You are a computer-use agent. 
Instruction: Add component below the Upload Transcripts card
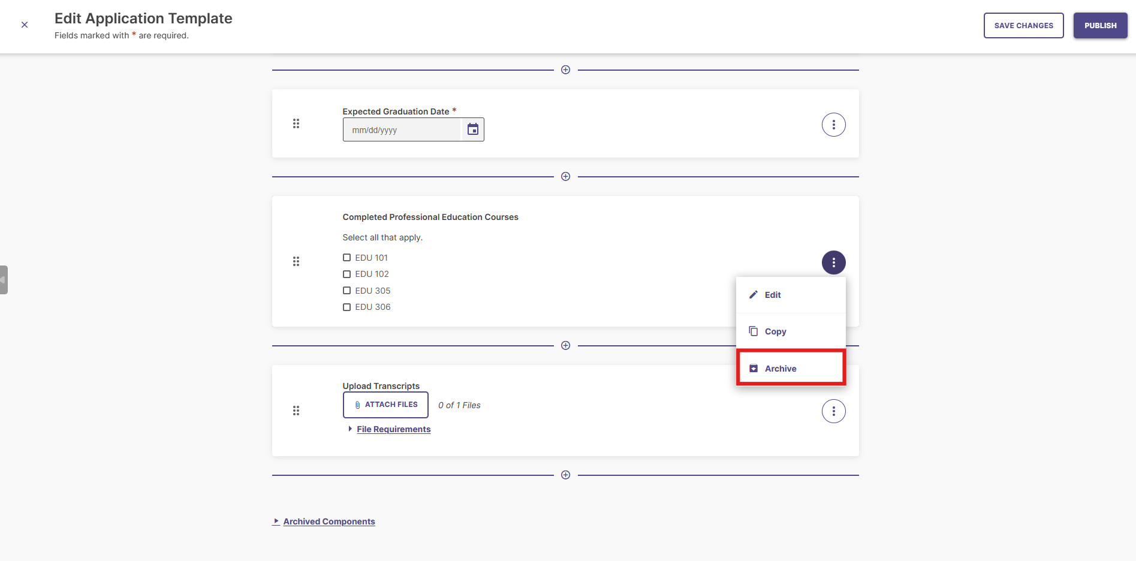(x=565, y=475)
